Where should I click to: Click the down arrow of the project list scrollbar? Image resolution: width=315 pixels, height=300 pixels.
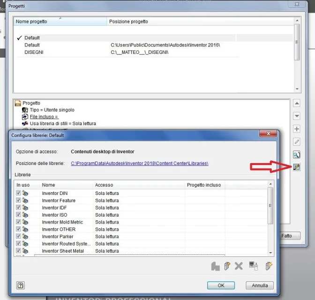tap(297, 89)
